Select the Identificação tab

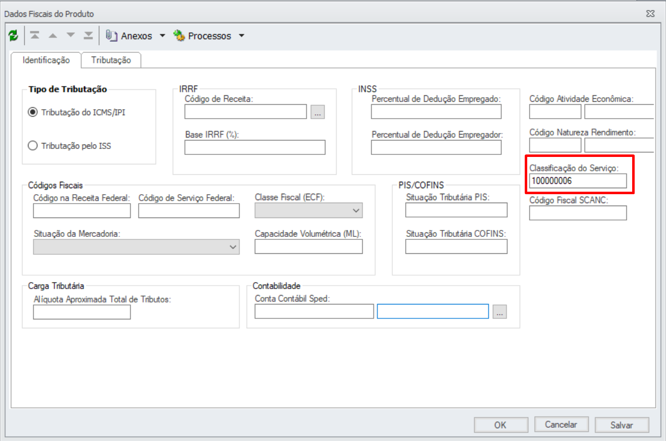pyautogui.click(x=46, y=60)
